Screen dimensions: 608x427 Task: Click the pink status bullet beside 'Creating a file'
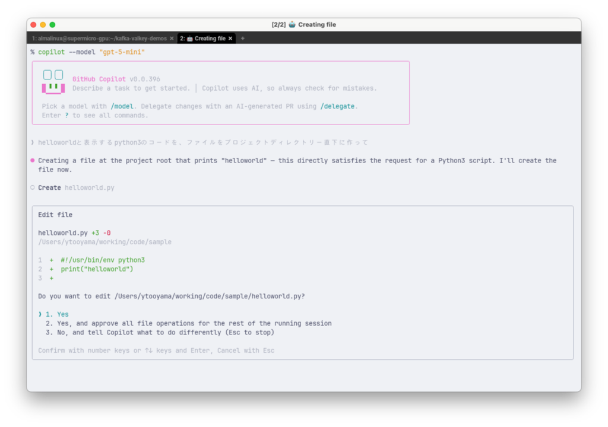click(x=33, y=160)
